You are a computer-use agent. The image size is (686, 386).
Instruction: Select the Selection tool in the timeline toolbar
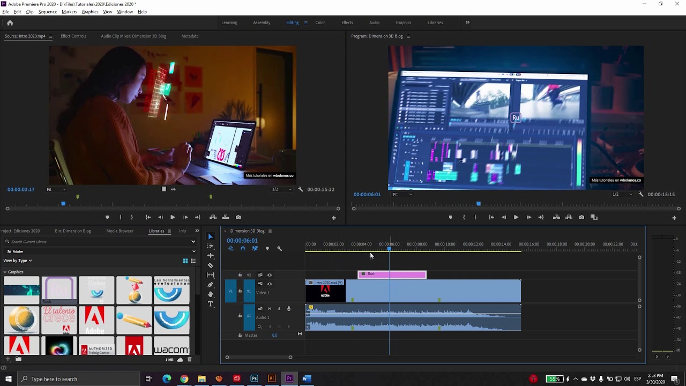210,236
